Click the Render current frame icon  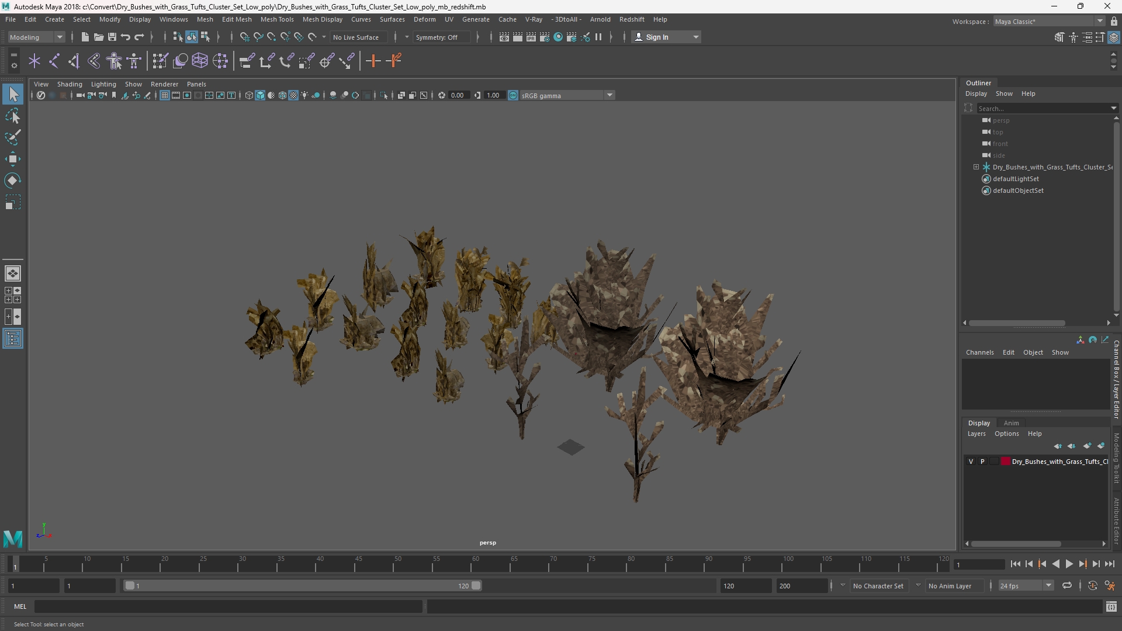[518, 37]
